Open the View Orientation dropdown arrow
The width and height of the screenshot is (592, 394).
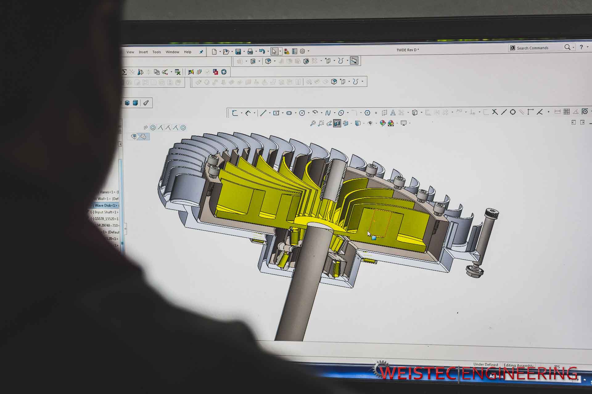[351, 123]
